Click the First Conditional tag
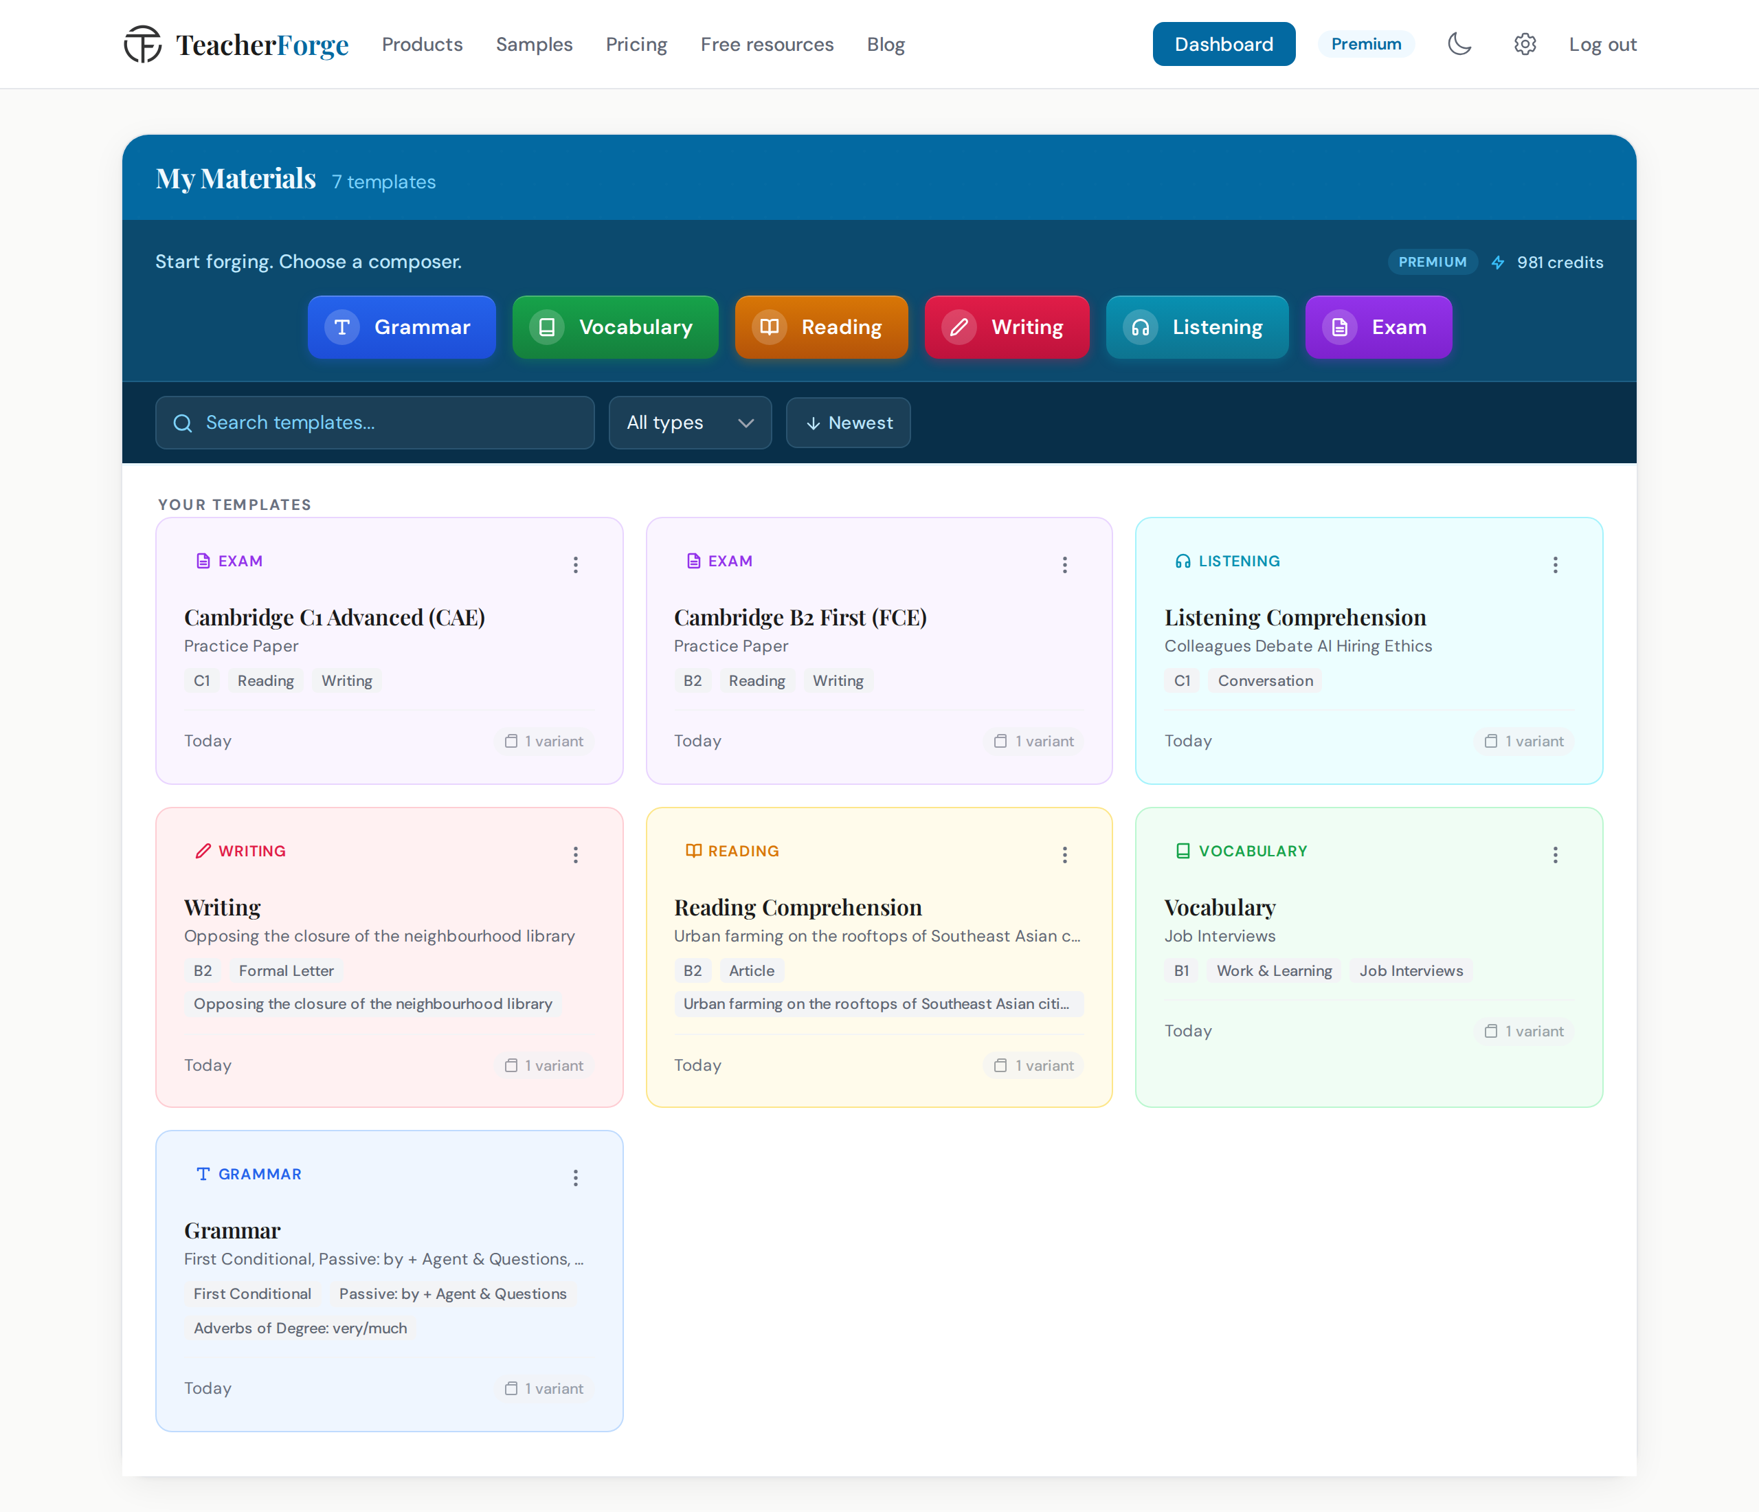This screenshot has height=1512, width=1759. [x=252, y=1294]
